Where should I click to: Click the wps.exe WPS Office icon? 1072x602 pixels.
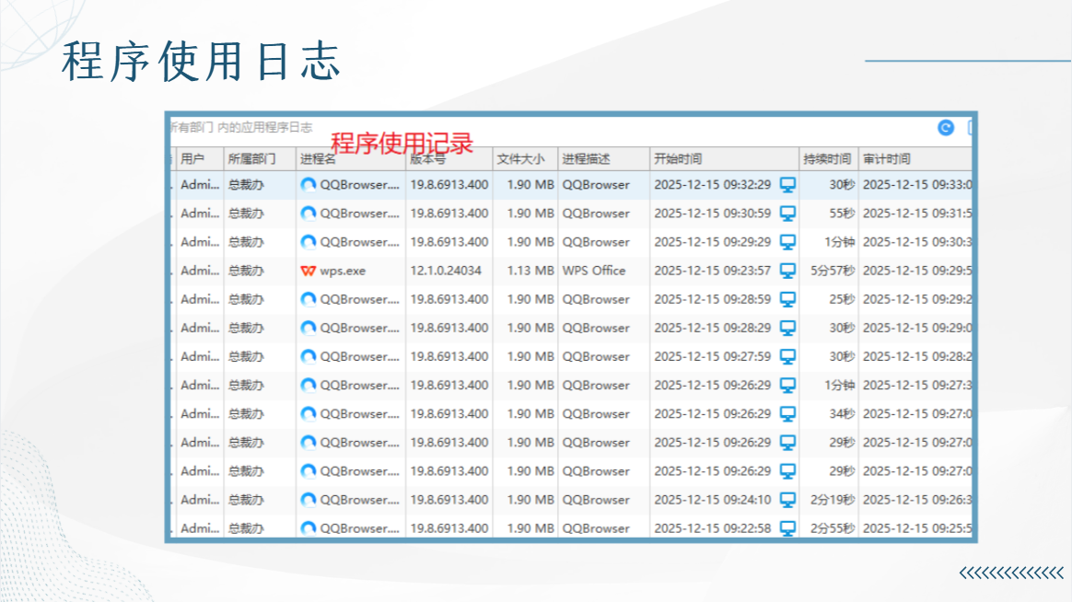(309, 271)
